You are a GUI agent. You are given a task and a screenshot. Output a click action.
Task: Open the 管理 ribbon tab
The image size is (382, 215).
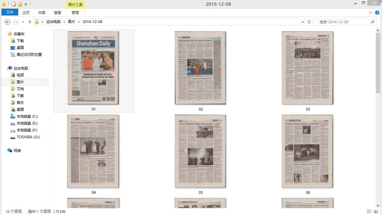75,13
